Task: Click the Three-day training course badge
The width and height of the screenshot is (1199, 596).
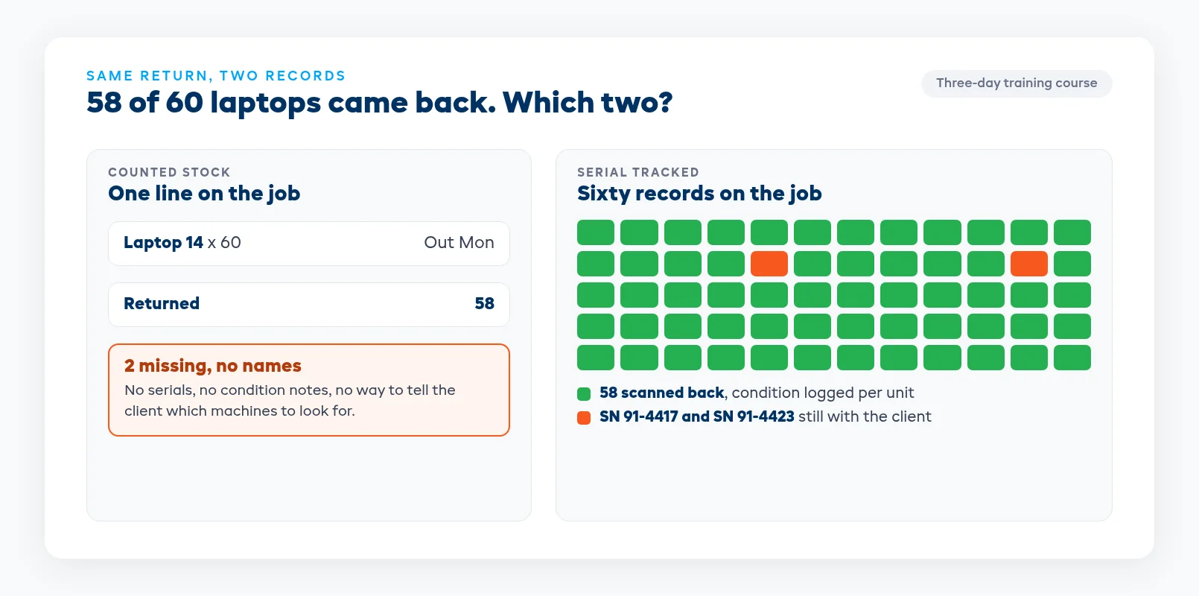Action: pyautogui.click(x=1017, y=83)
